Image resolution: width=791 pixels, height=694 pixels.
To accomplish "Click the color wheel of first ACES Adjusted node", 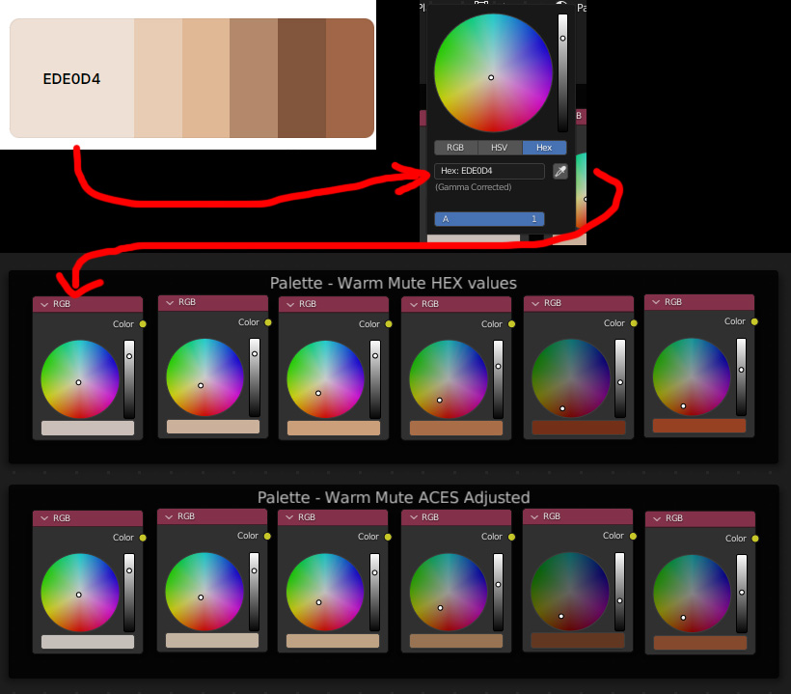I will click(x=80, y=593).
